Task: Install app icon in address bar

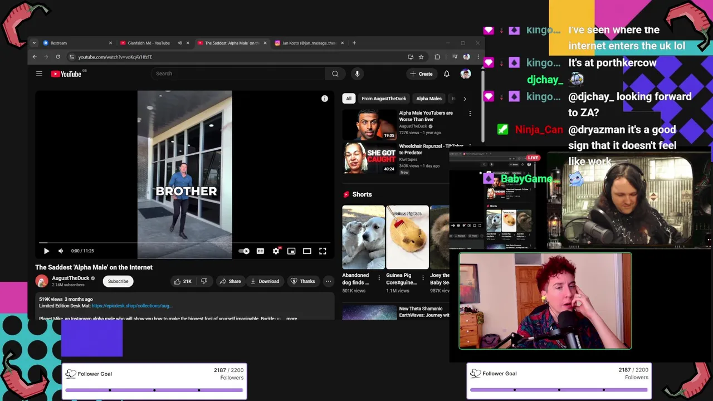Action: [411, 57]
